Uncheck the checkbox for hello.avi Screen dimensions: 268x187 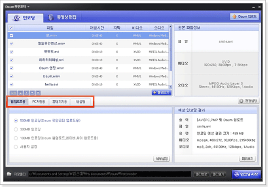pos(11,84)
